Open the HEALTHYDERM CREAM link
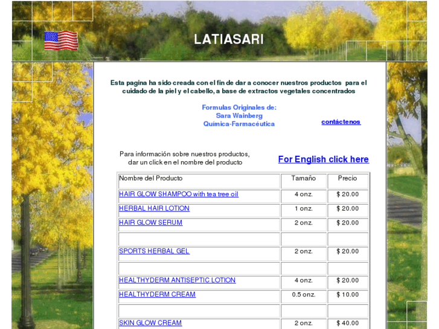The height and width of the screenshot is (329, 439). coord(158,295)
